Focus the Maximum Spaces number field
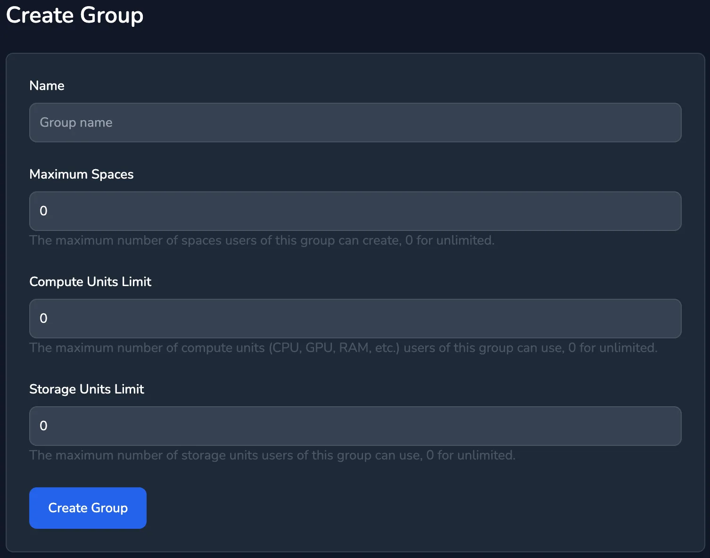The image size is (710, 558). click(x=355, y=211)
